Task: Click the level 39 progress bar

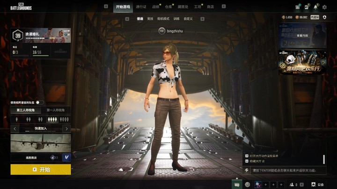Action: coord(37,38)
